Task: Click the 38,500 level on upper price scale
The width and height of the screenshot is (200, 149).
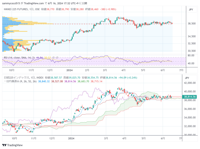Action: [x=192, y=24]
